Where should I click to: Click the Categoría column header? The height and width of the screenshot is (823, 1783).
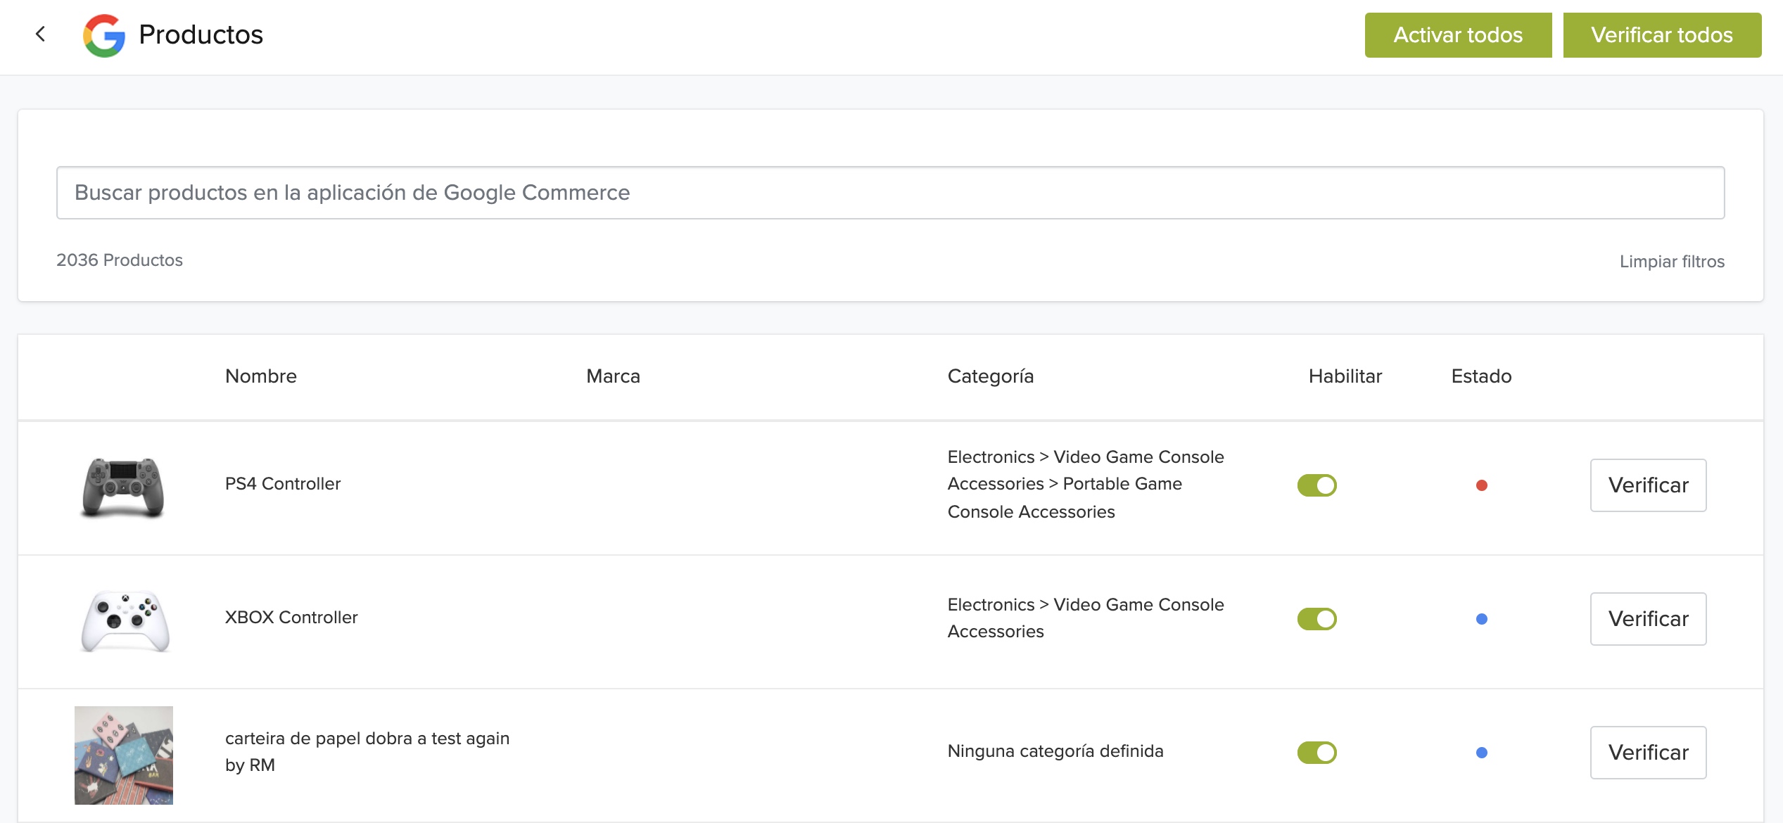[x=990, y=376]
